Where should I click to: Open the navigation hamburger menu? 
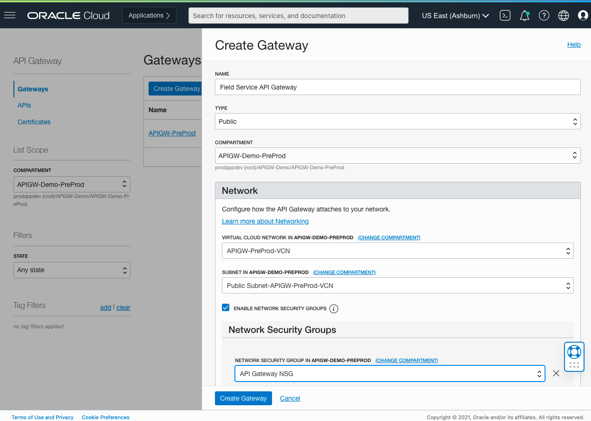pos(9,15)
